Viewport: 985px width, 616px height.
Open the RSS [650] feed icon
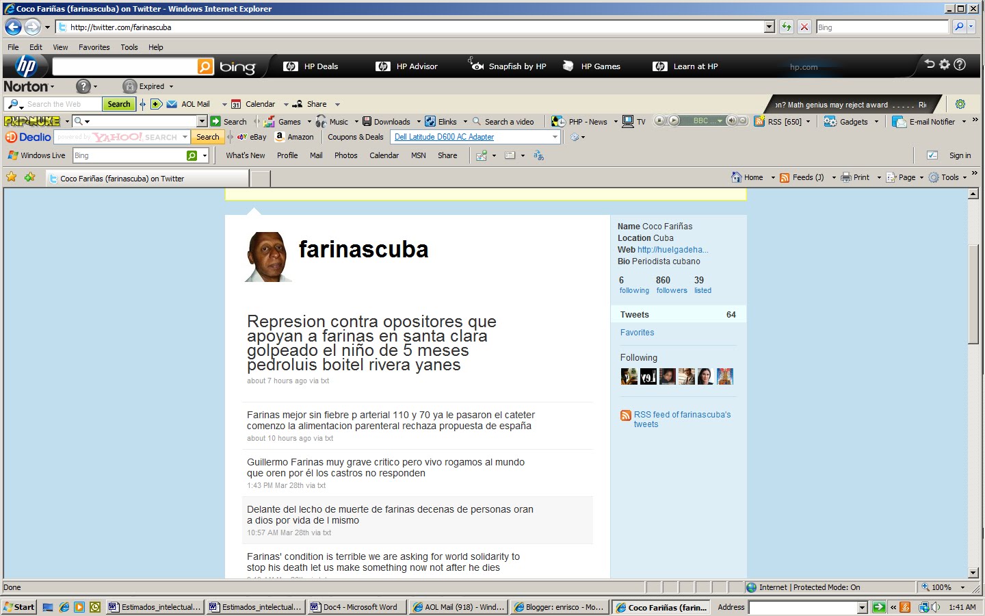(x=759, y=121)
